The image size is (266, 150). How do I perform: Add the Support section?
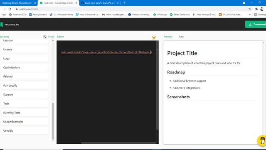click(25, 95)
